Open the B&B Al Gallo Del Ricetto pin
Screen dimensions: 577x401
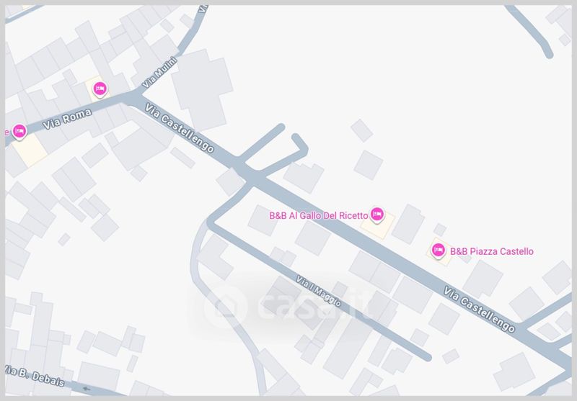pyautogui.click(x=376, y=215)
